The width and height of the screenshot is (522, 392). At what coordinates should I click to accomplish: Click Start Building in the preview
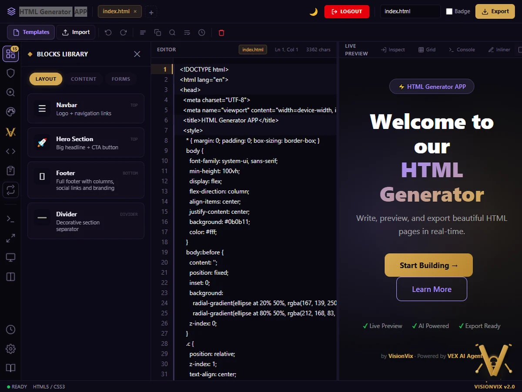point(428,265)
